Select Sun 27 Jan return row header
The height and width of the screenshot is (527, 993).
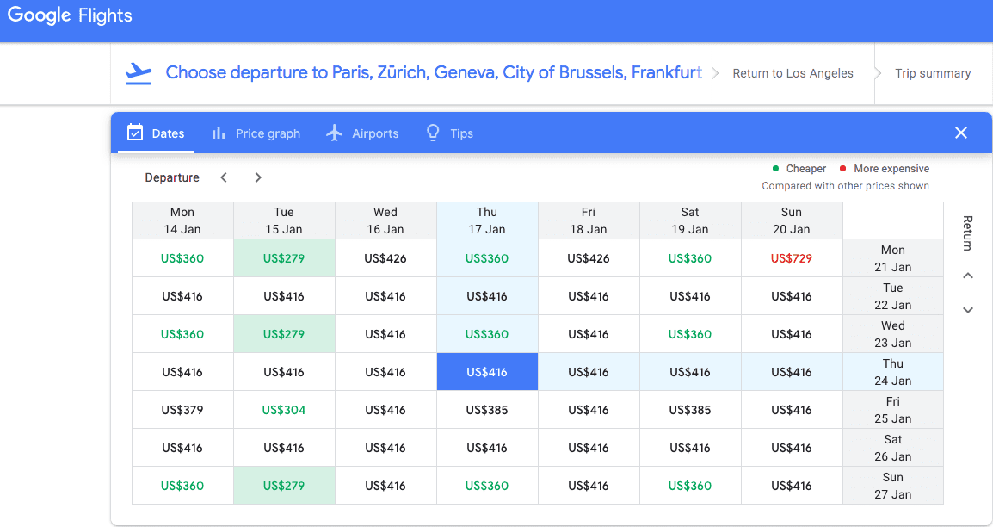(893, 486)
